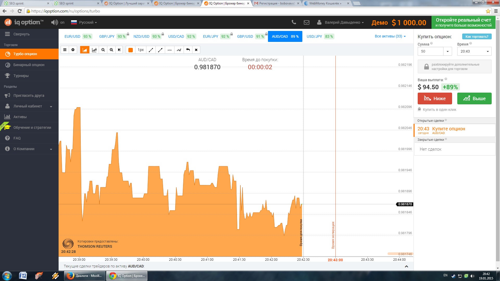
Task: Select the area chart type icon
Action: point(85,50)
